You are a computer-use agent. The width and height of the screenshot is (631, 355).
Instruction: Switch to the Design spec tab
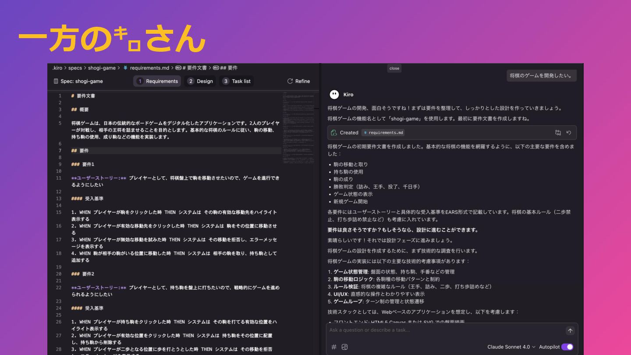pyautogui.click(x=200, y=81)
